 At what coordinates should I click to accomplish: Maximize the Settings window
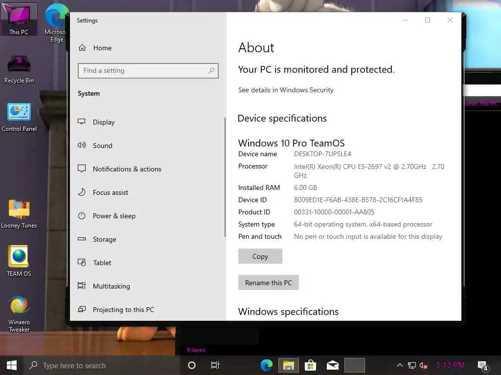(x=428, y=20)
